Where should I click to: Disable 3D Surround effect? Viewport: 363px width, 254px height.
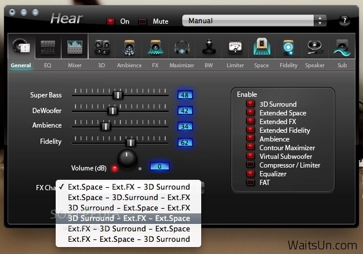coord(251,103)
